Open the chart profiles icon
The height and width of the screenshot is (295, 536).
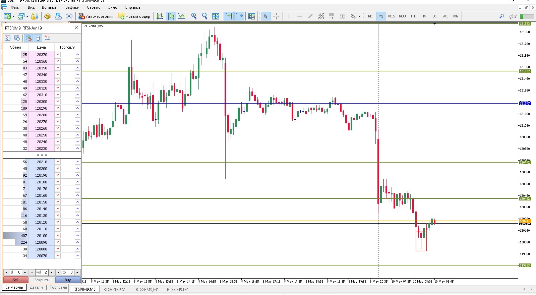click(21, 16)
